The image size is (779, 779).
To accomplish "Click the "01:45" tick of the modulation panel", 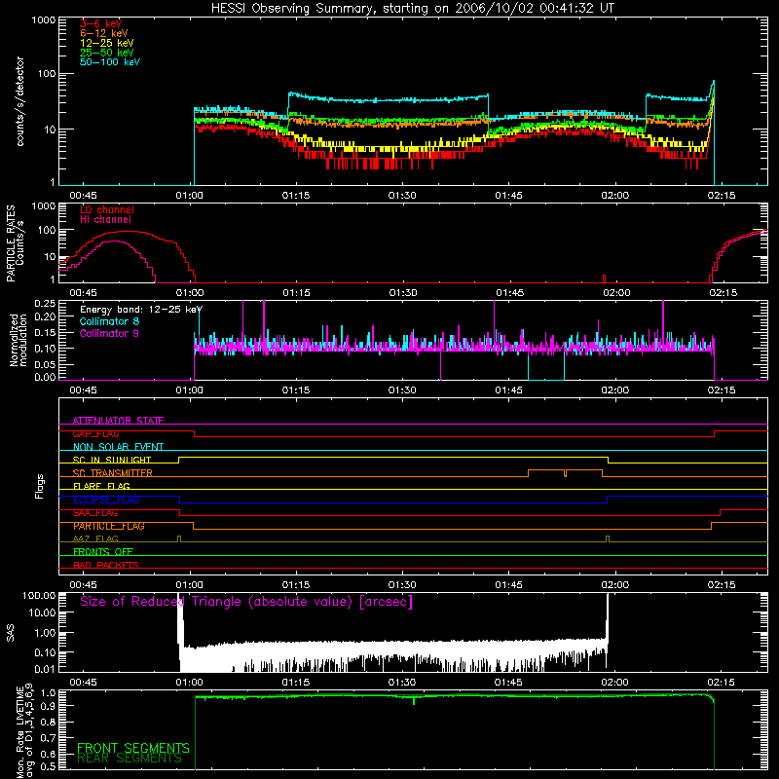I will coord(508,390).
